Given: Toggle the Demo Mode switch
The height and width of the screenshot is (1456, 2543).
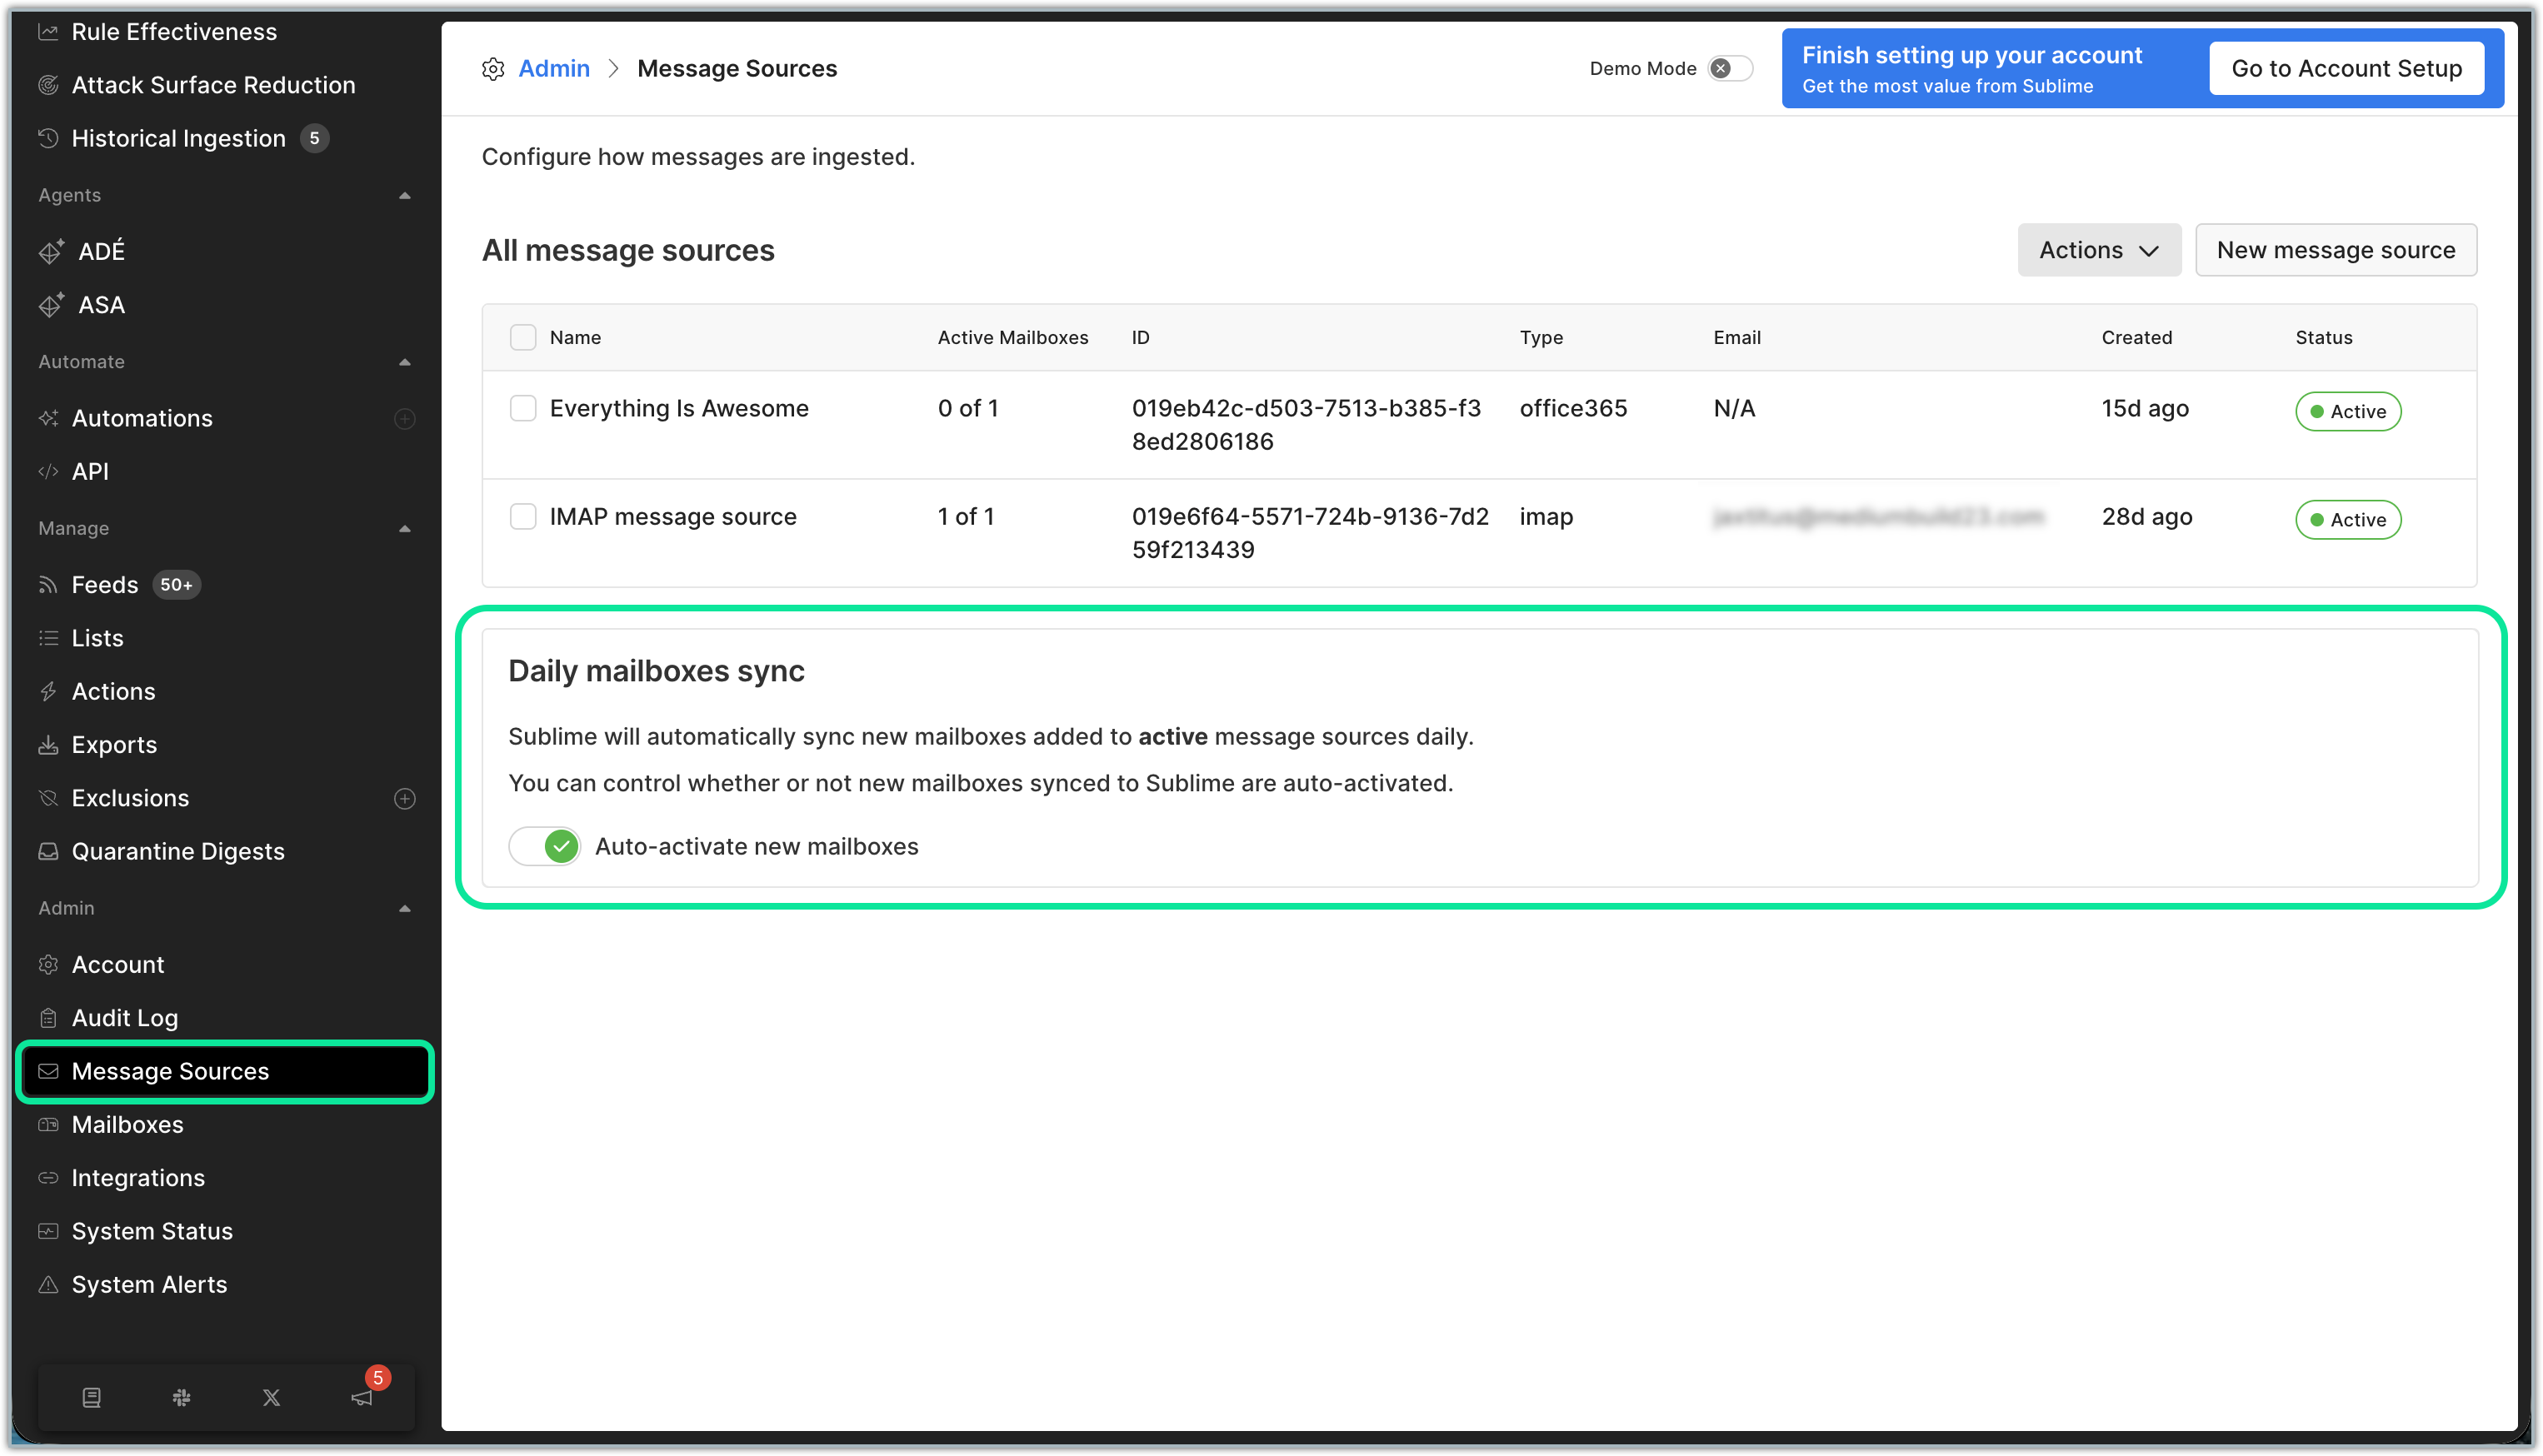Looking at the screenshot, I should tap(1730, 68).
